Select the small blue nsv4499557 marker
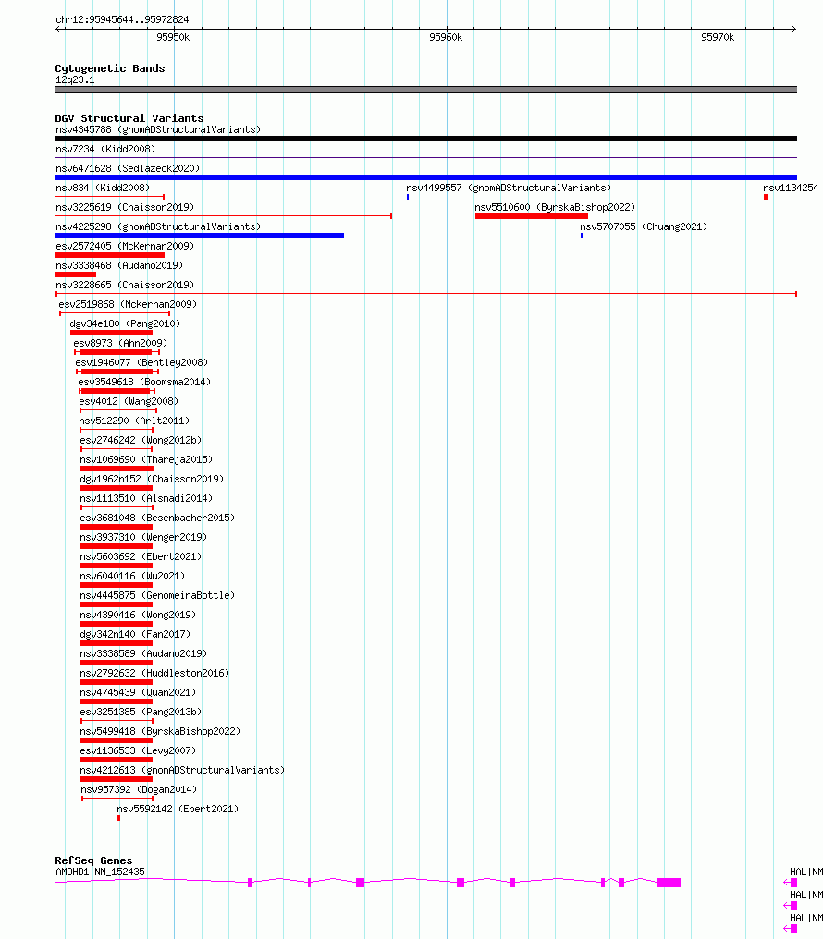 408,197
